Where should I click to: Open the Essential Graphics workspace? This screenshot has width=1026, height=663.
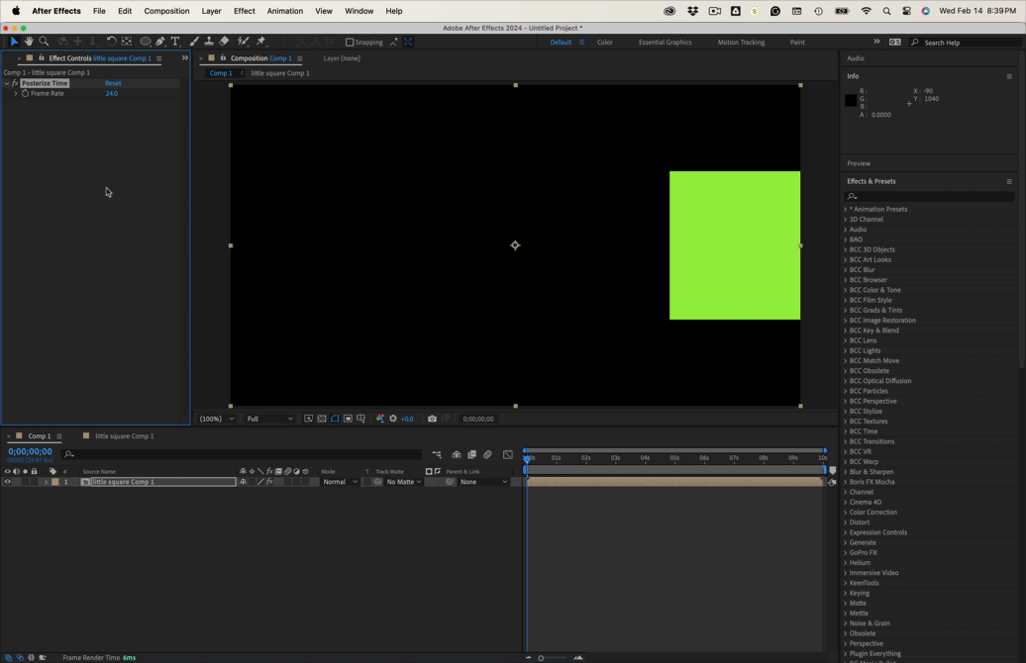(665, 43)
